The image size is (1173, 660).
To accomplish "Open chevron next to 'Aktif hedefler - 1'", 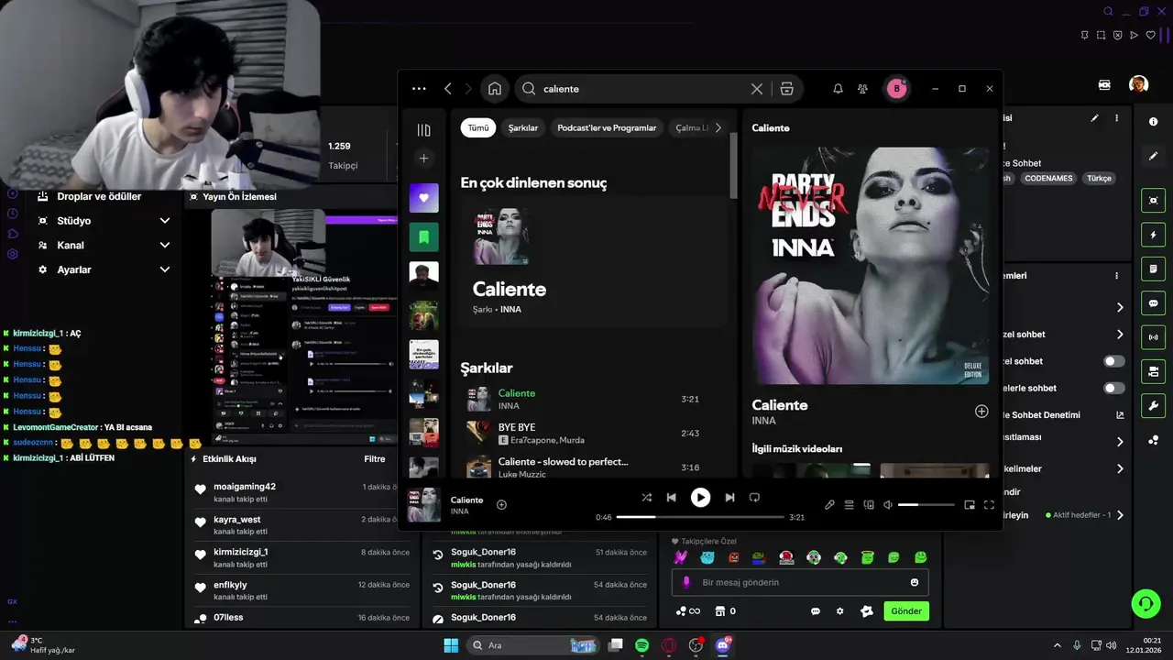I will 1120,515.
